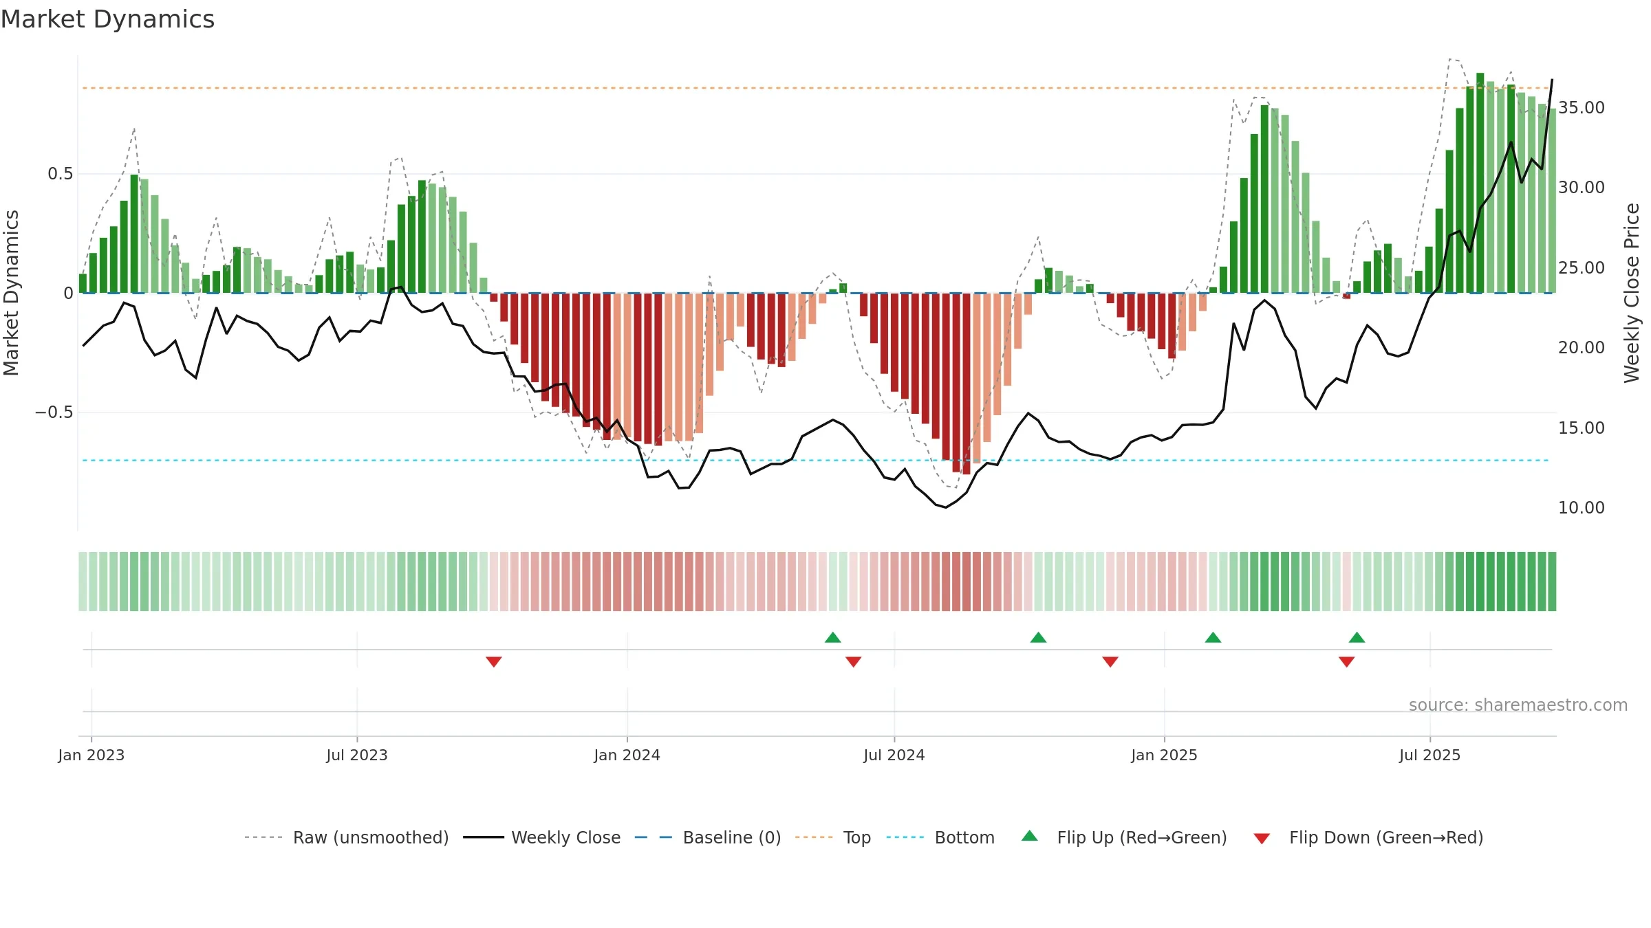Click the red Flip Down legend triangle icon
Screen dimensions: 1651x928
click(1262, 839)
